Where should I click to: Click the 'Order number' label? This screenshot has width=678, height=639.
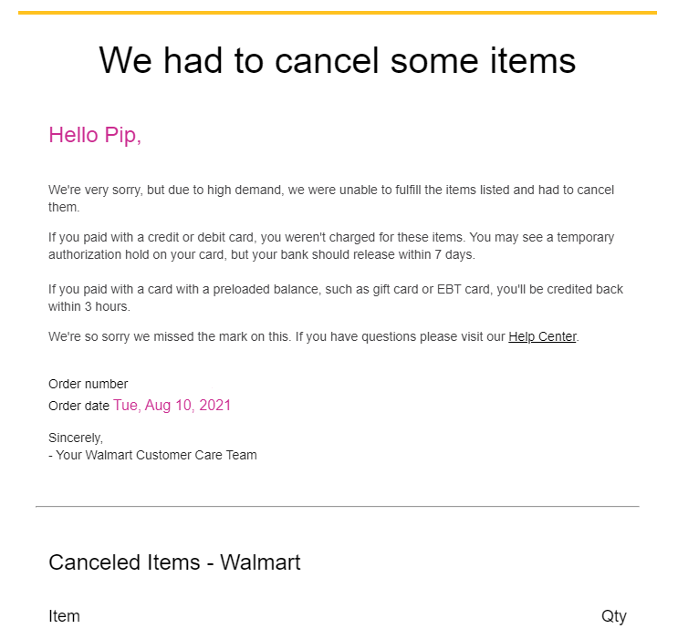pos(89,384)
